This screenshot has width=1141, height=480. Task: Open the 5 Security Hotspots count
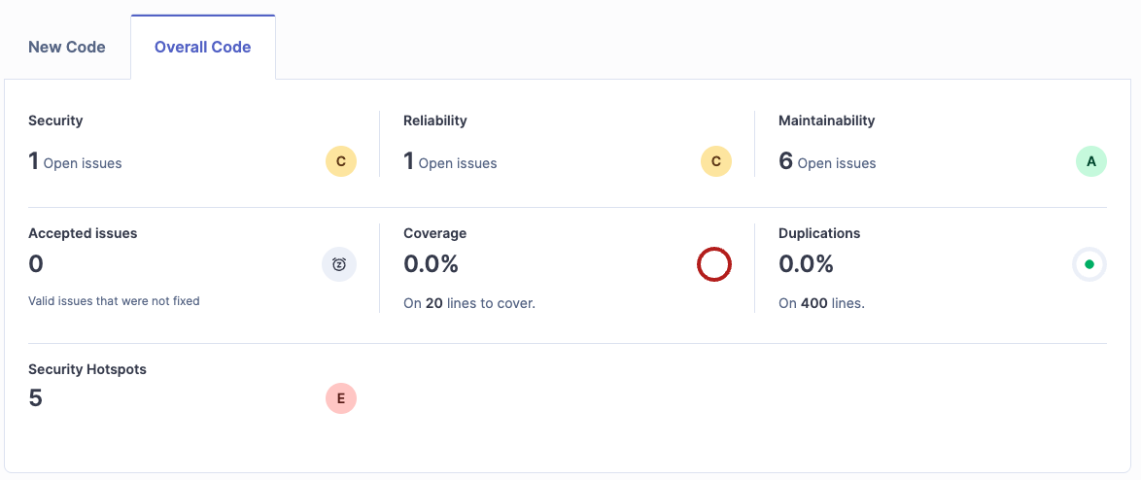click(35, 398)
